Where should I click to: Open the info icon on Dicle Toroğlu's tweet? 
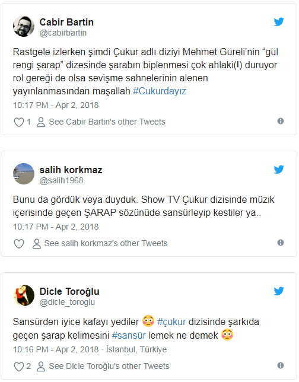281,365
